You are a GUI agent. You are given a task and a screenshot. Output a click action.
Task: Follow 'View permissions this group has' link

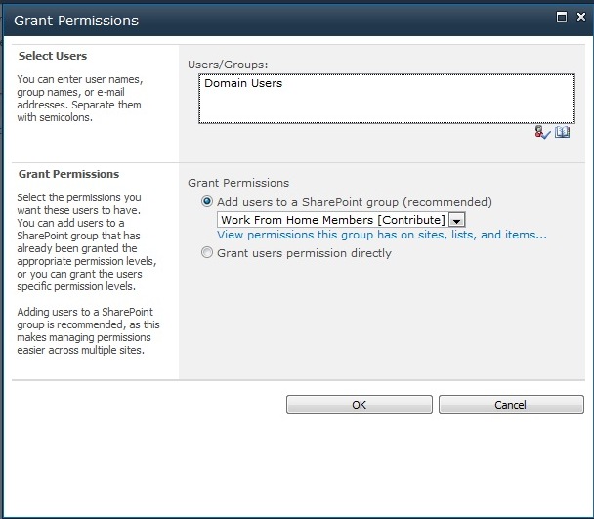coord(382,235)
